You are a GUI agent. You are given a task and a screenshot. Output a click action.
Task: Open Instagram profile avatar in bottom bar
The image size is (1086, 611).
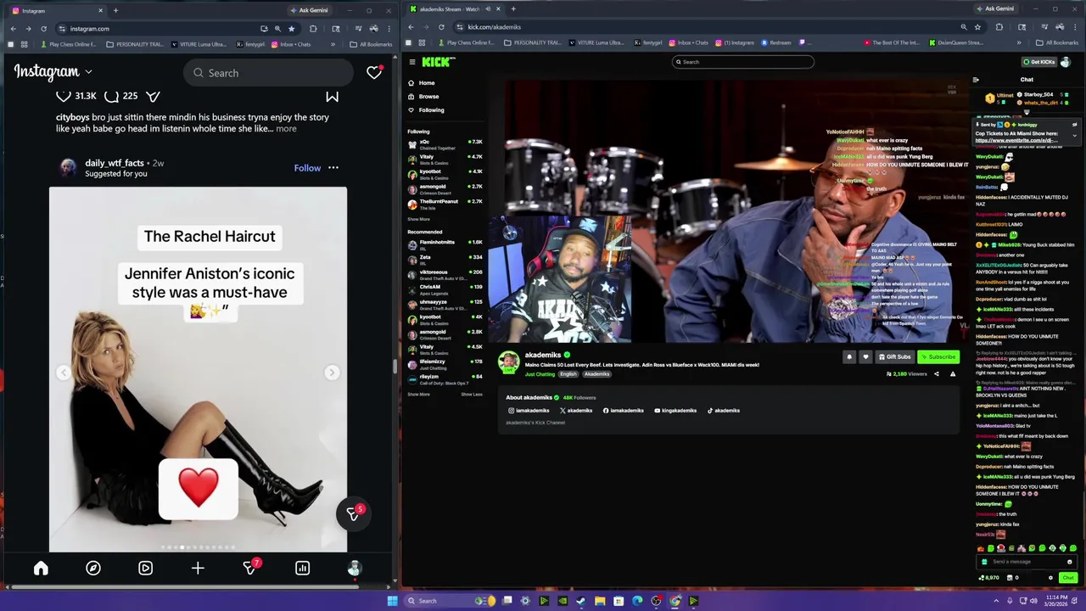pos(355,569)
